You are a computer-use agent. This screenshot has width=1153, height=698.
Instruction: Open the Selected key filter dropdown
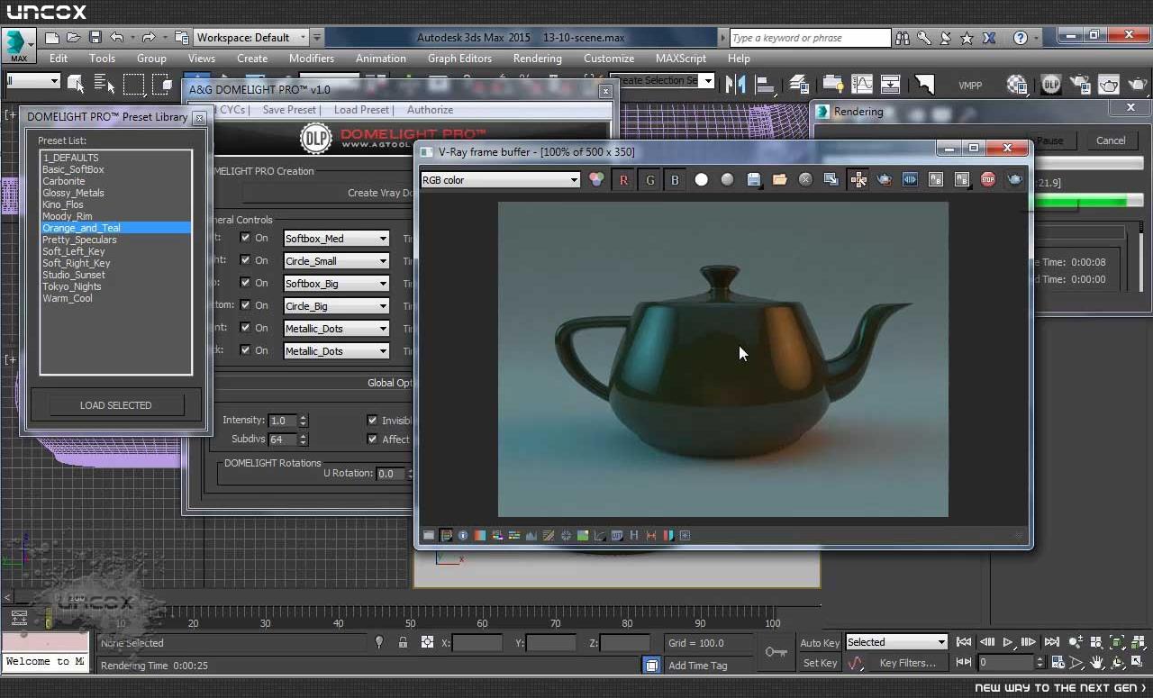(x=896, y=642)
